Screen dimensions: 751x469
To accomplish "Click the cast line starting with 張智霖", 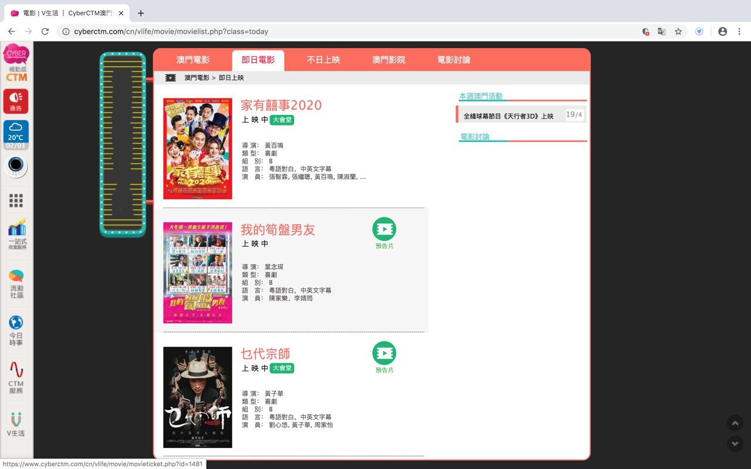I will (x=317, y=177).
